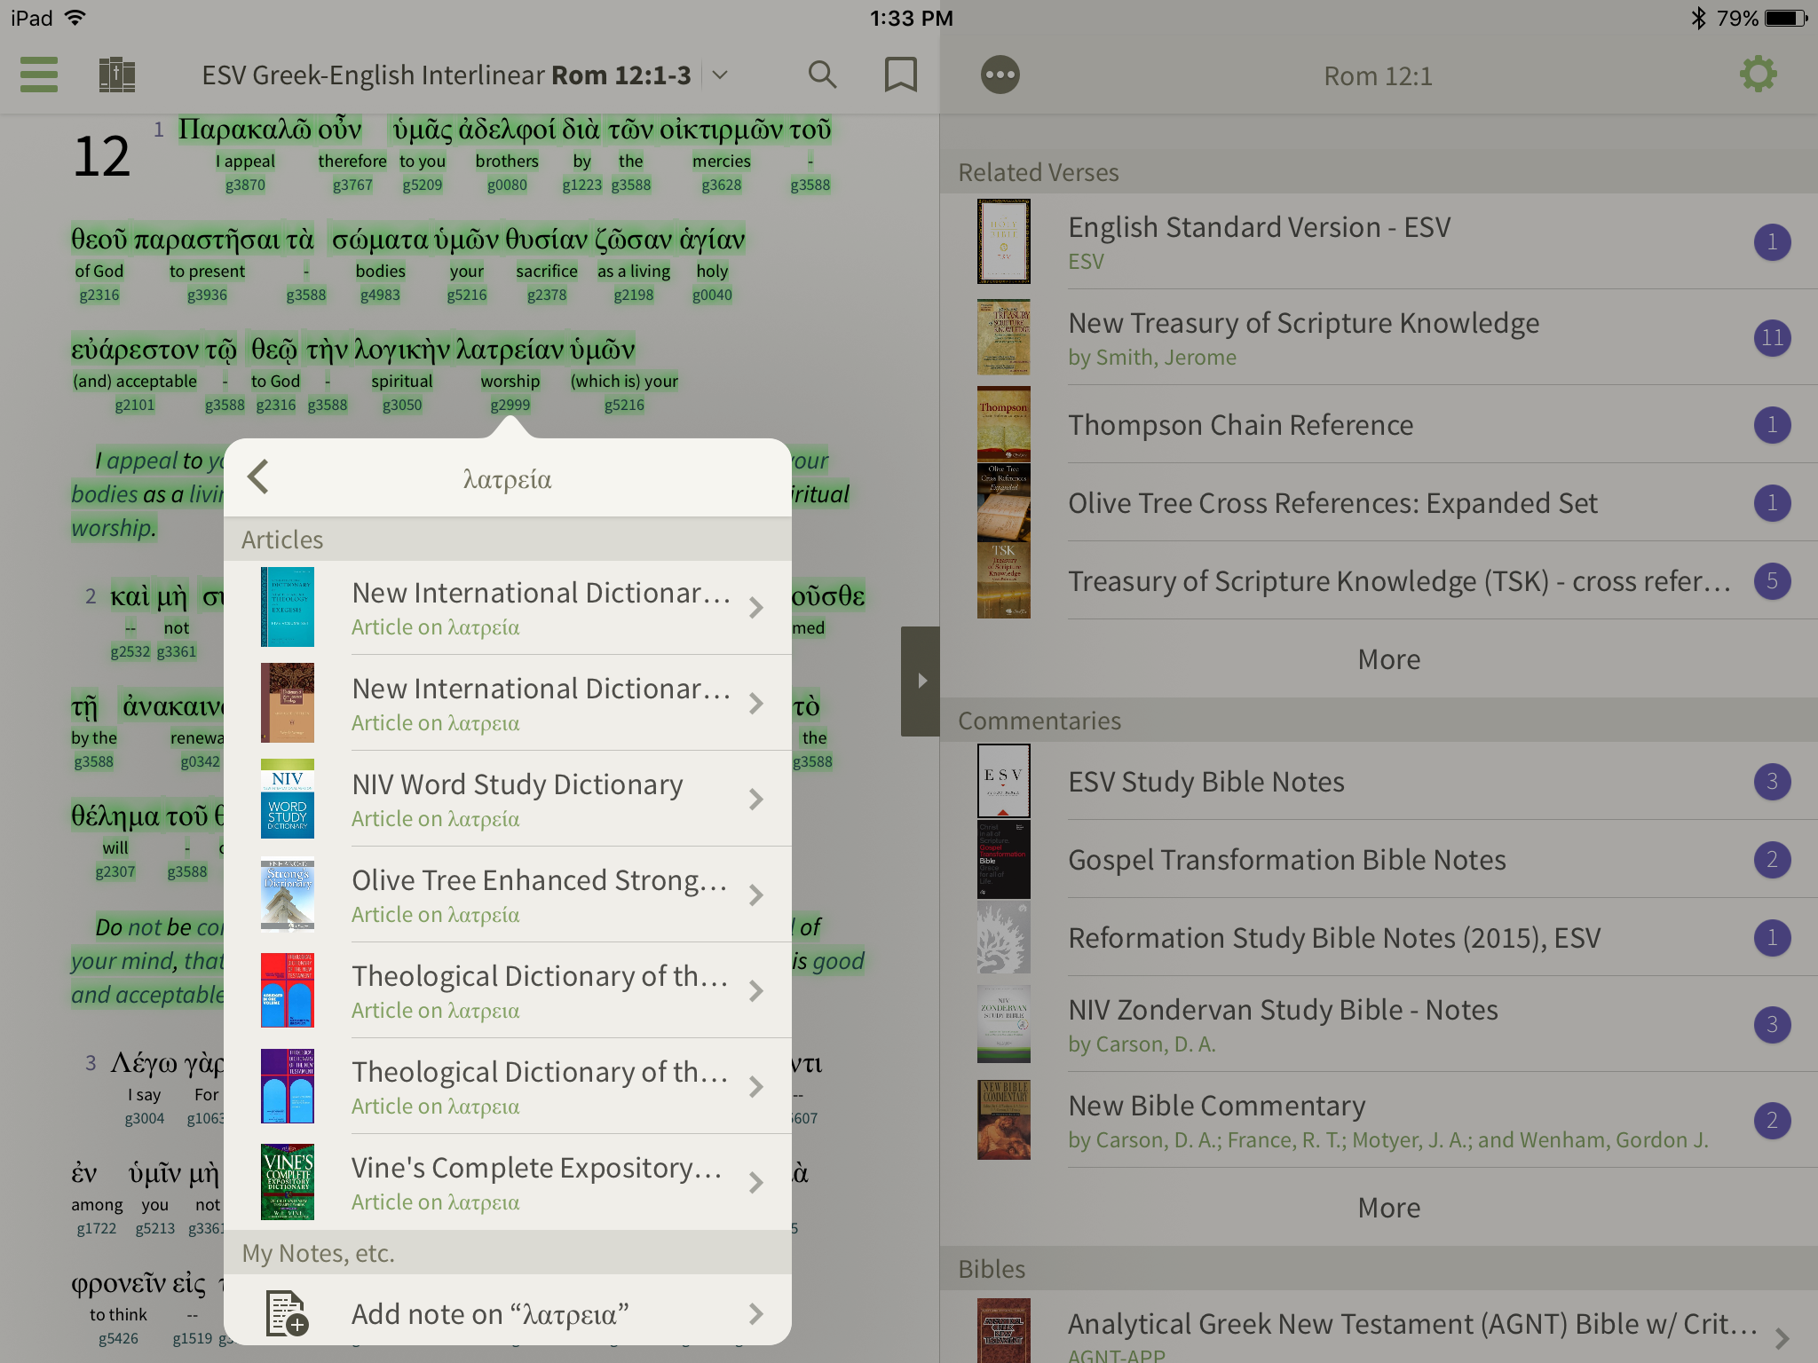Tap Strong's number g2999
This screenshot has width=1818, height=1363.
pyautogui.click(x=510, y=406)
